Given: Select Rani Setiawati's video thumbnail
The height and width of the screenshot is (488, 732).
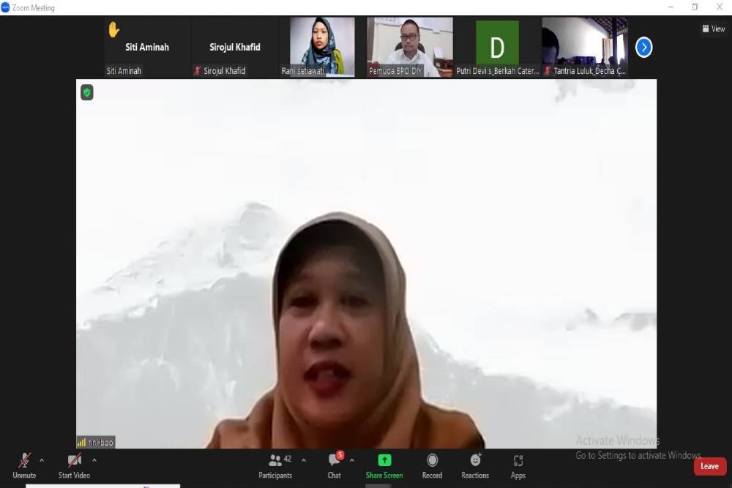Looking at the screenshot, I should pos(322,47).
